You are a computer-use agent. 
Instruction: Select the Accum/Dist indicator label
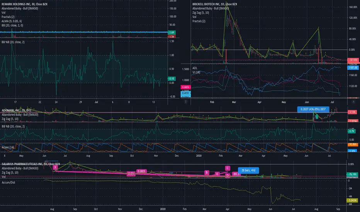8,182
